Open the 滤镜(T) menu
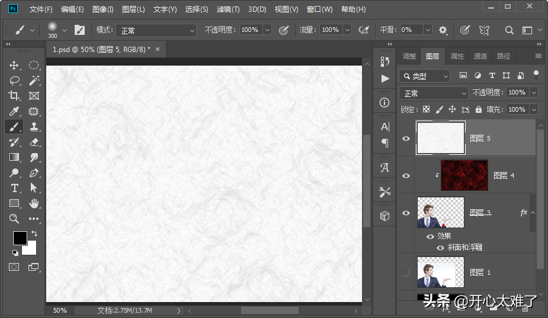Viewport: 548px width, 318px height. pos(227,9)
